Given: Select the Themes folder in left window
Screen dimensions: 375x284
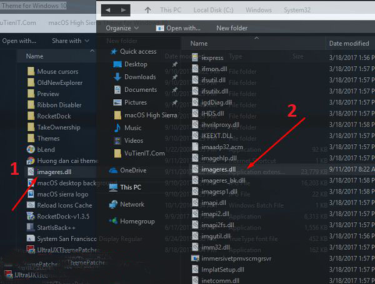Looking at the screenshot, I should 48,138.
